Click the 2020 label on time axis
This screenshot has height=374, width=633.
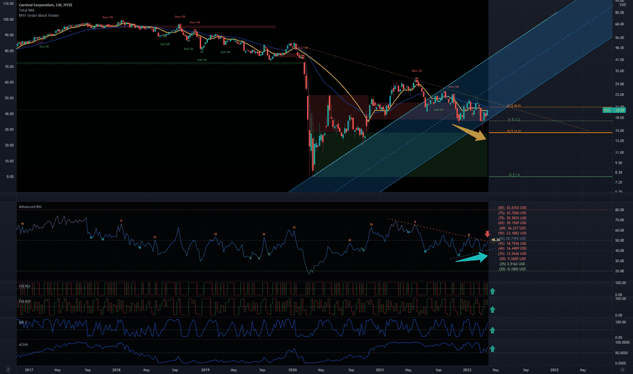[x=293, y=370]
